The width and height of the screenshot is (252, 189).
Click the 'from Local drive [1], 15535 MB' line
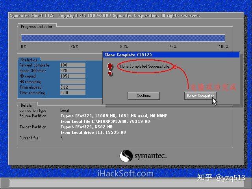93,132
